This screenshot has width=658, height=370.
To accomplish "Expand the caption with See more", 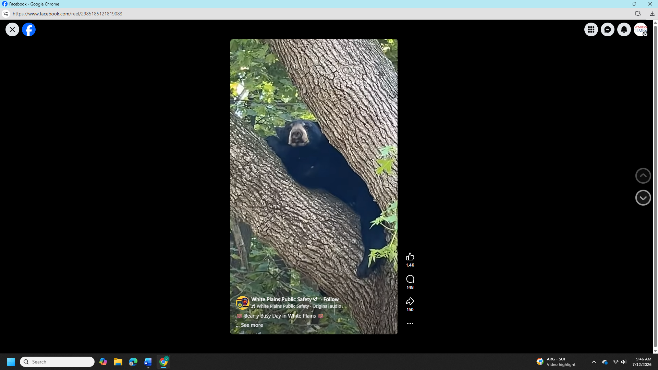I will (x=252, y=325).
